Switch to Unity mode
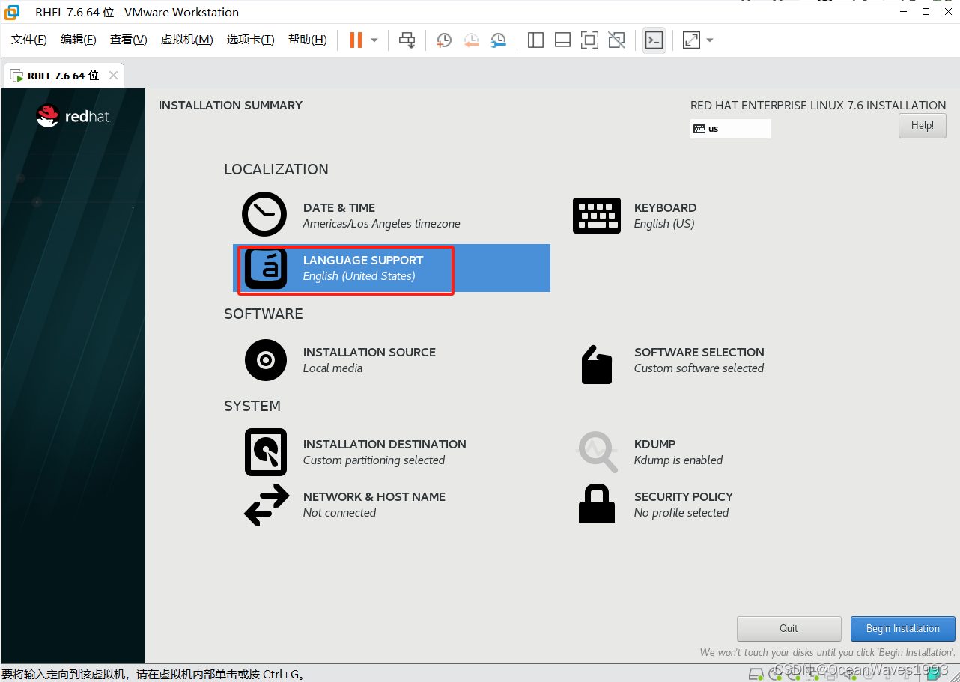 click(616, 40)
